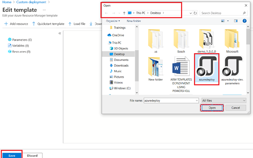This screenshot has height=158, width=253.
Task: Open the Home breadcrumb link
Action: pos(7,2)
